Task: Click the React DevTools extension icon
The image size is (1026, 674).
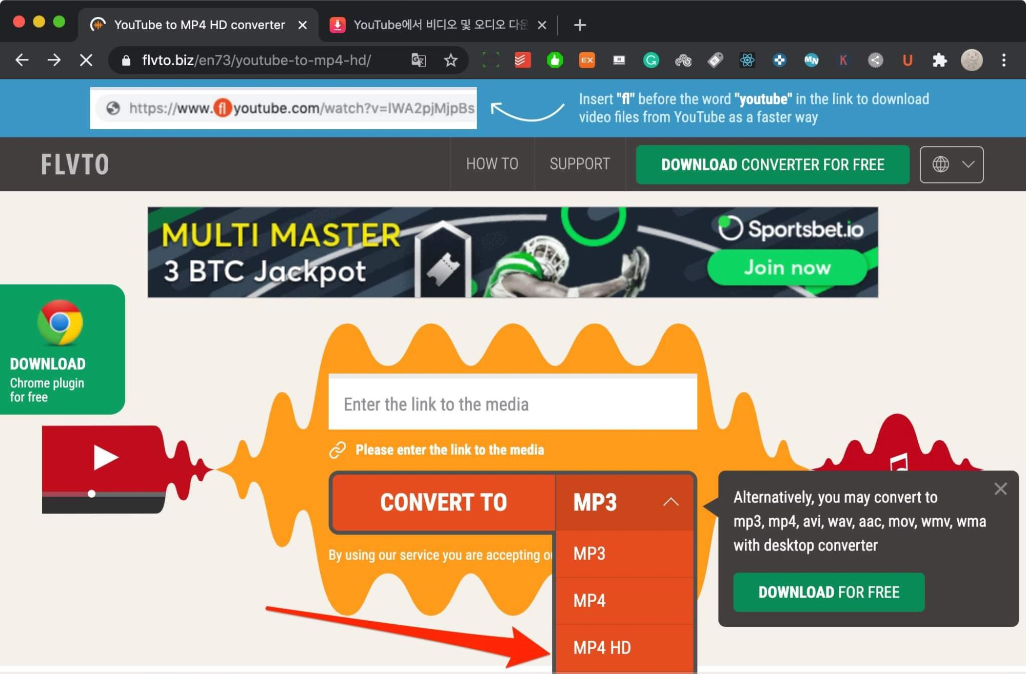Action: point(747,60)
